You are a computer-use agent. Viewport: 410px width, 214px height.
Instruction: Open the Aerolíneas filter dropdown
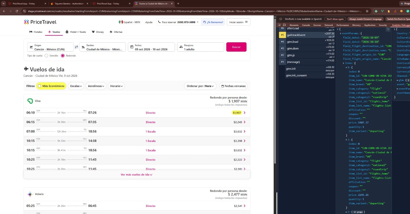tap(96, 86)
